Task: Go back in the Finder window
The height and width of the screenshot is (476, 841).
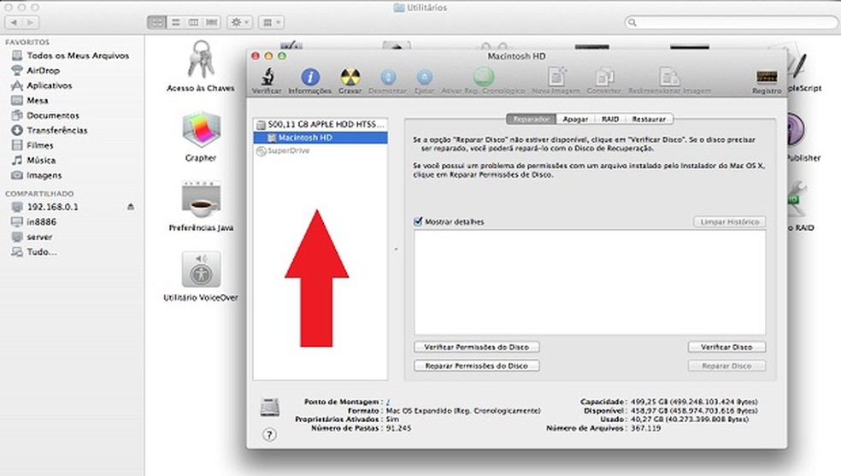Action: pos(14,22)
